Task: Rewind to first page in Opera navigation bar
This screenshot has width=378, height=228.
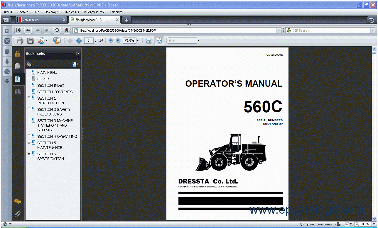Action: [18, 30]
